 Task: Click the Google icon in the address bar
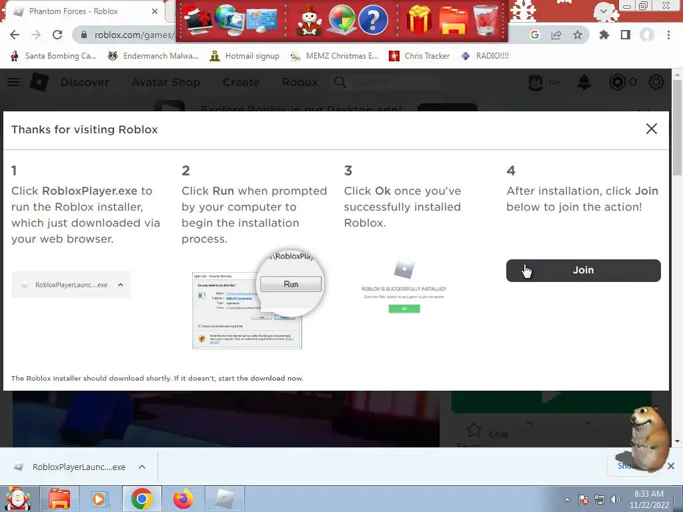pos(534,35)
